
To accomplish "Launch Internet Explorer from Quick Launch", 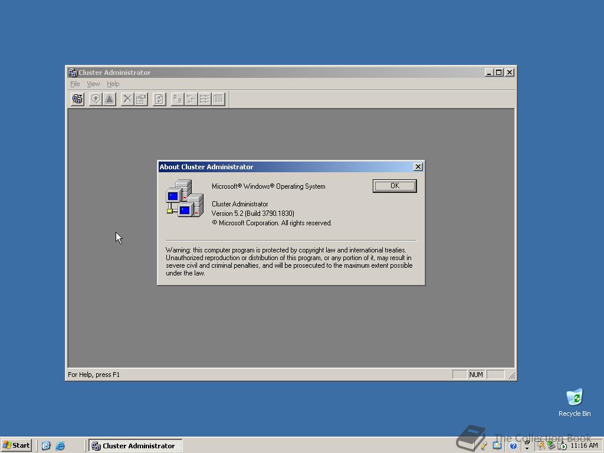I will (x=60, y=445).
